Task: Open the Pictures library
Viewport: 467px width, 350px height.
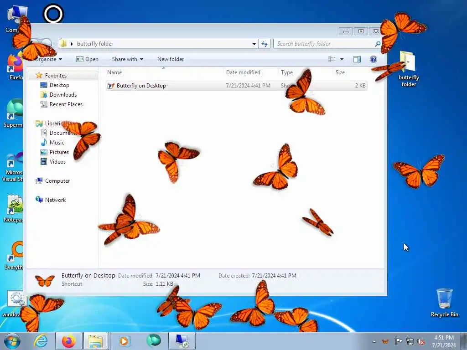Action: point(59,152)
